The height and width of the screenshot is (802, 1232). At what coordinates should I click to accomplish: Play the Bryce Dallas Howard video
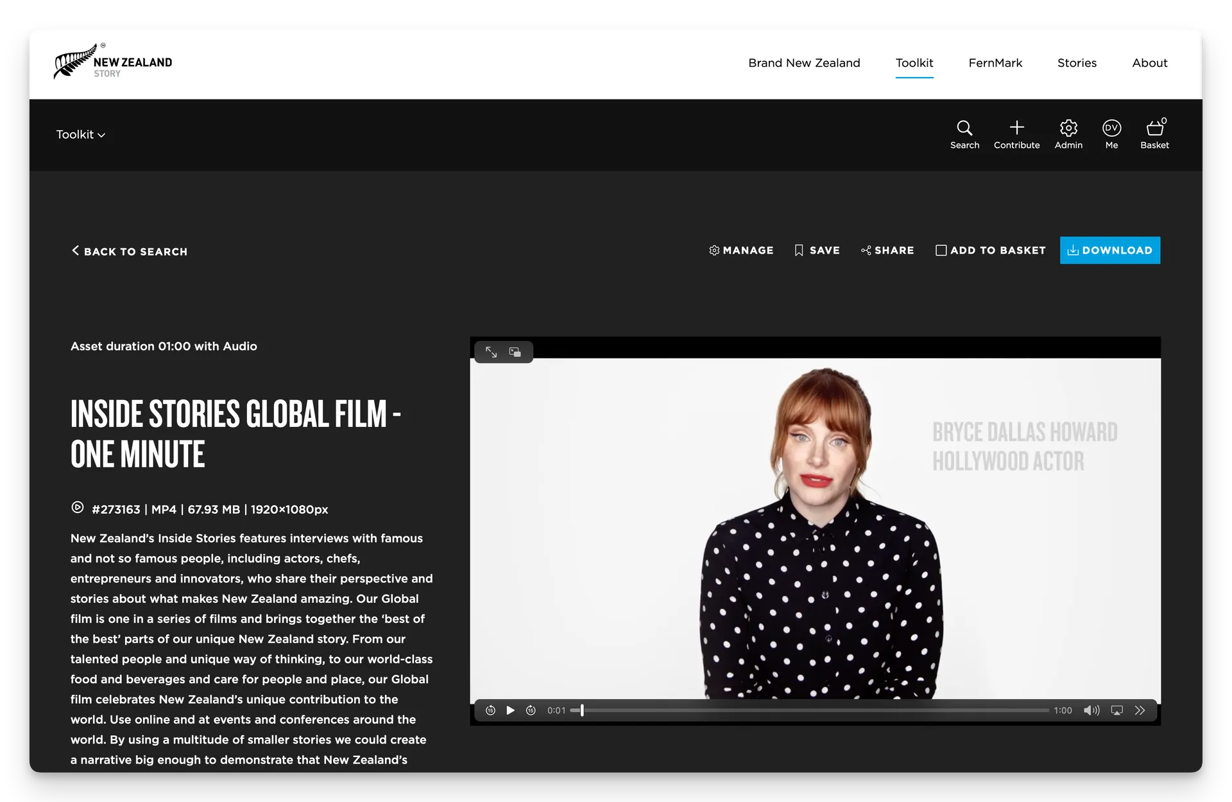[x=510, y=710]
